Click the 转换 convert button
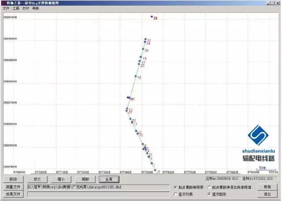This screenshot has width=282, height=201. 267,187
